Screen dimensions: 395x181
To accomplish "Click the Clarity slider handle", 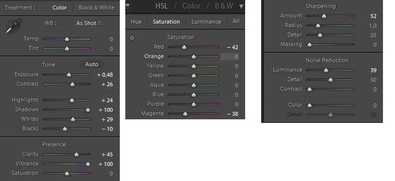I will pos(76,154).
